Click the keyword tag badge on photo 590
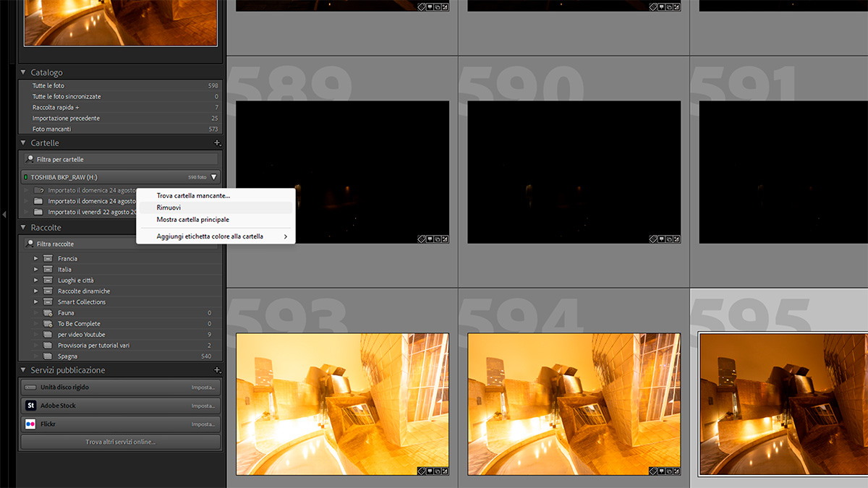The image size is (868, 488). coord(652,239)
